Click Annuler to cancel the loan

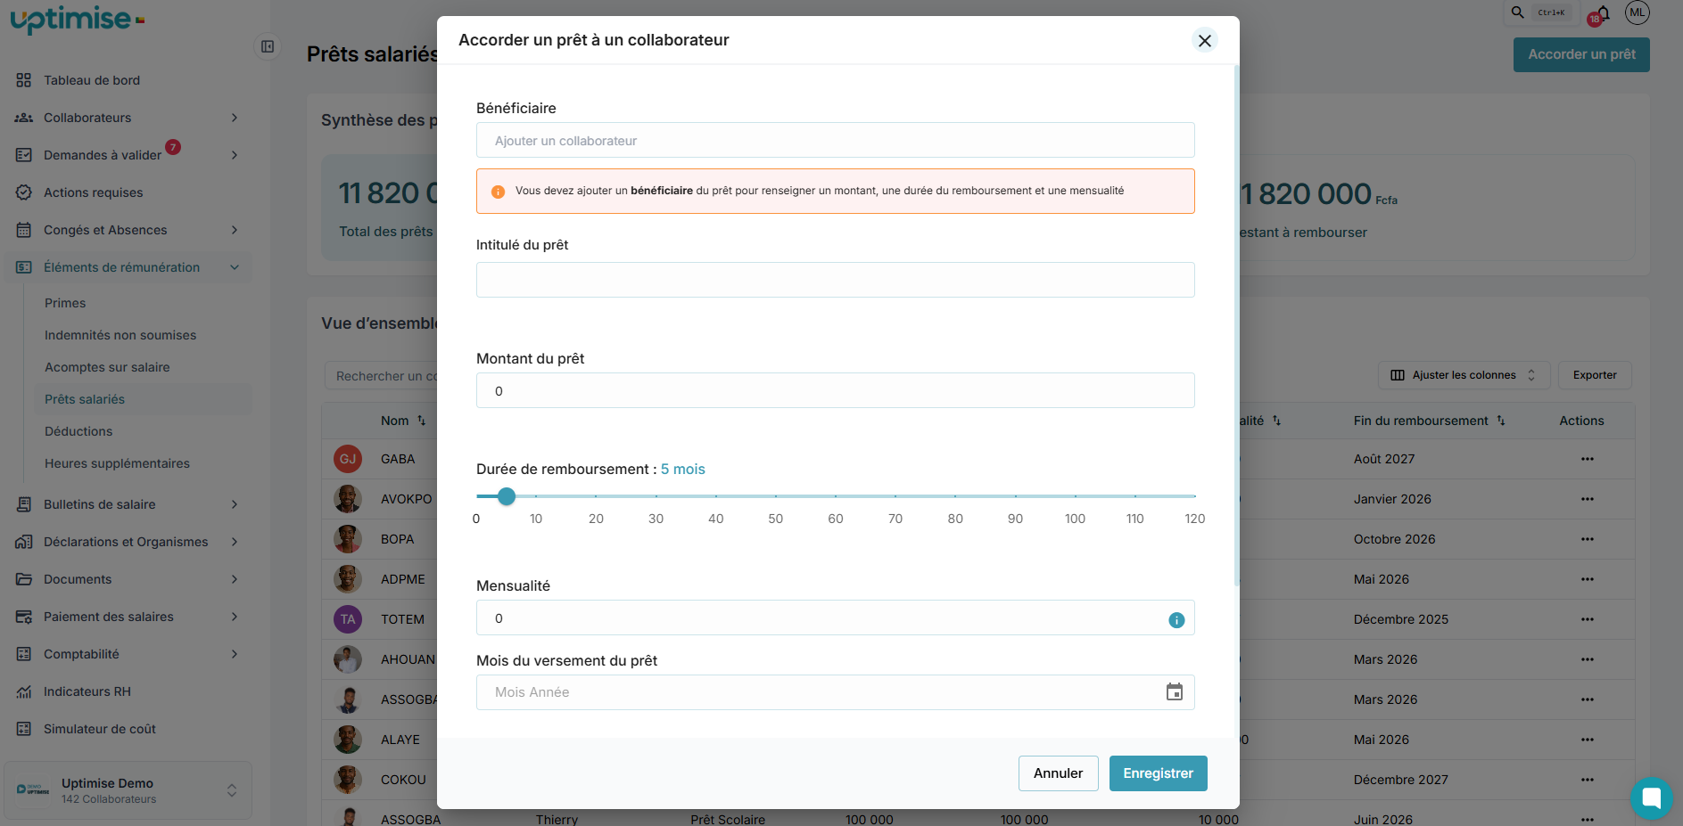coord(1058,773)
